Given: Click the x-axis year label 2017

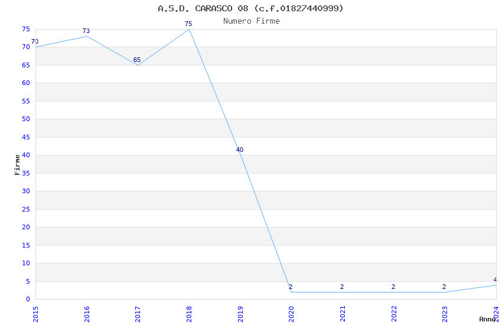Looking at the screenshot, I should (138, 314).
